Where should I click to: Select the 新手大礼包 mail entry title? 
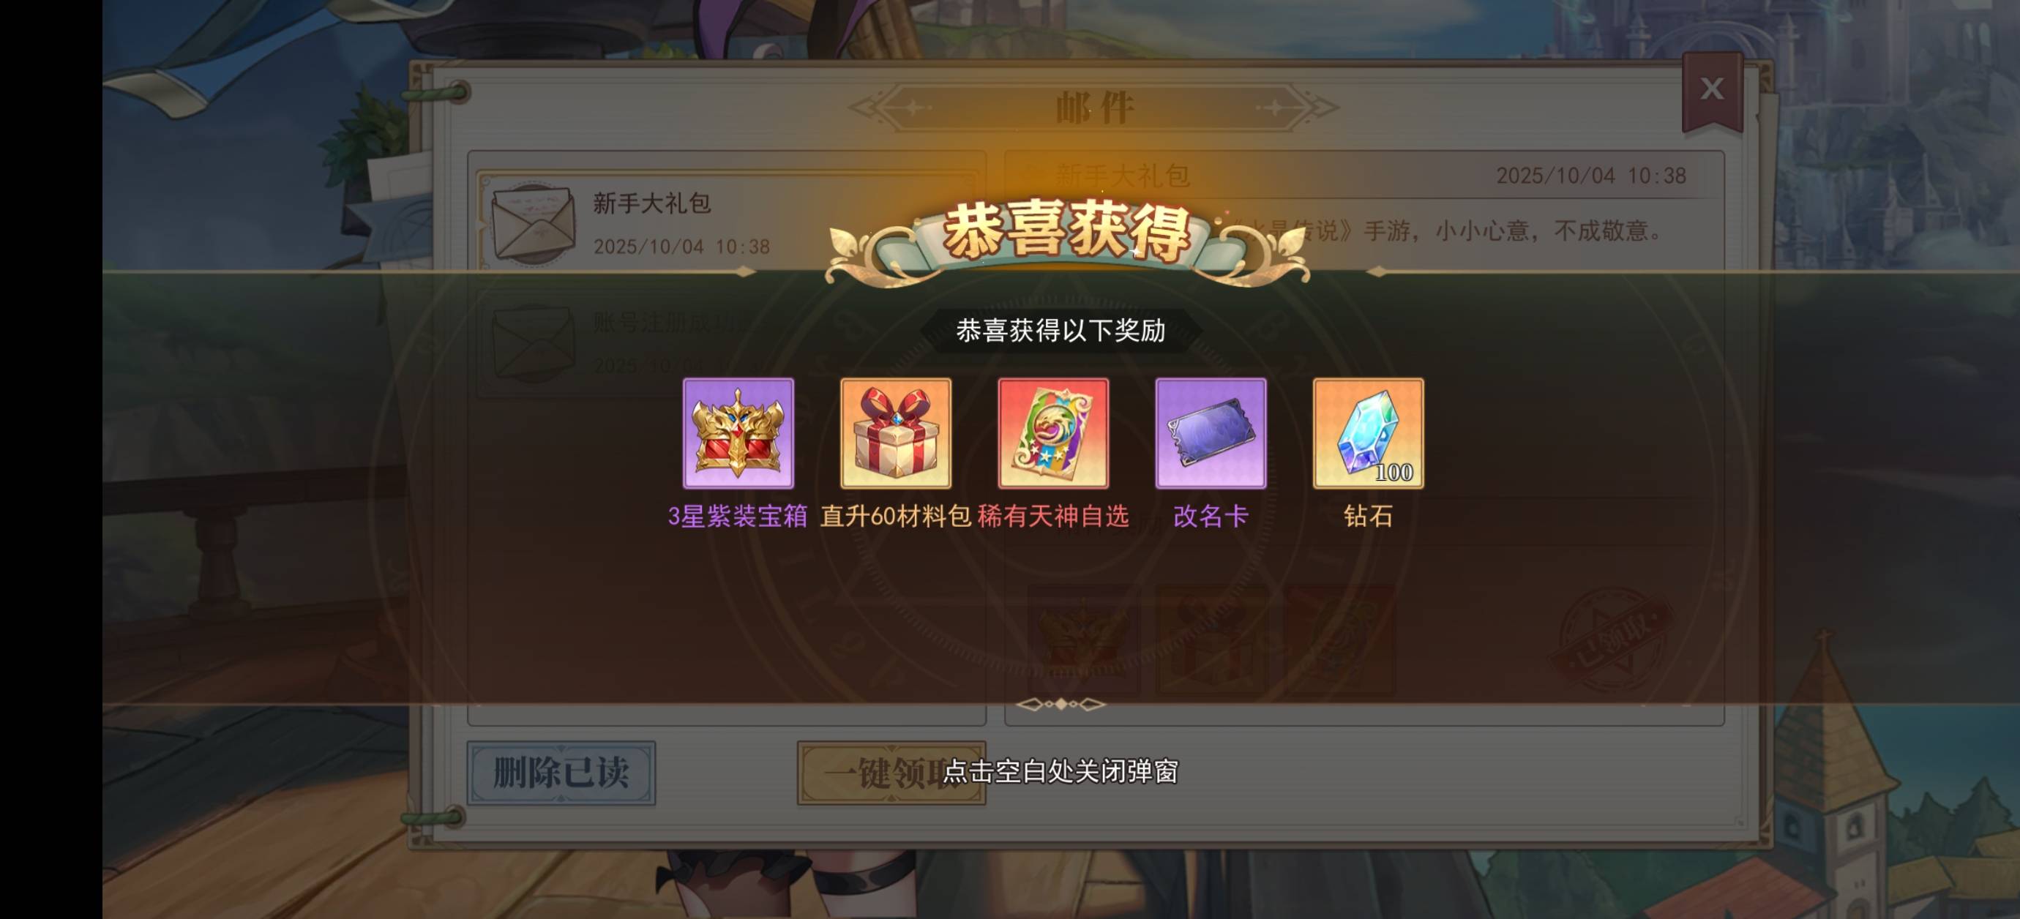click(651, 203)
